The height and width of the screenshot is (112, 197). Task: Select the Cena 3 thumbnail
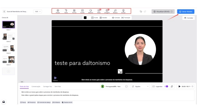tap(8, 48)
